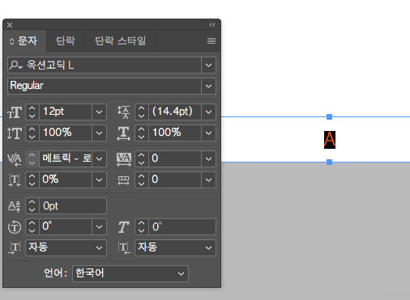Click the space-after-character icon
Image resolution: width=410 pixels, height=300 pixels.
(124, 248)
